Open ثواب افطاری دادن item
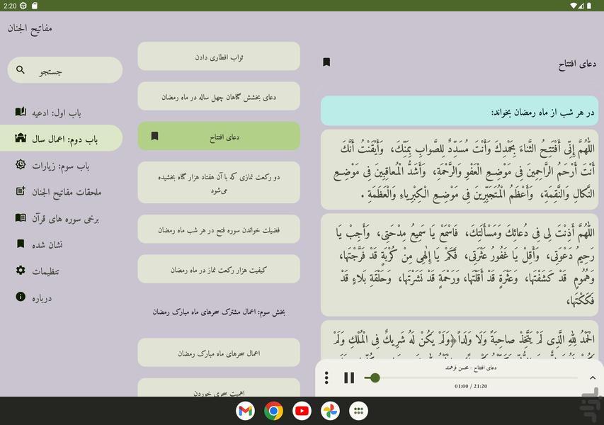604x425 pixels. point(219,56)
